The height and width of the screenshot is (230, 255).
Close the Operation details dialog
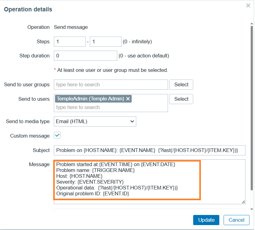248,6
